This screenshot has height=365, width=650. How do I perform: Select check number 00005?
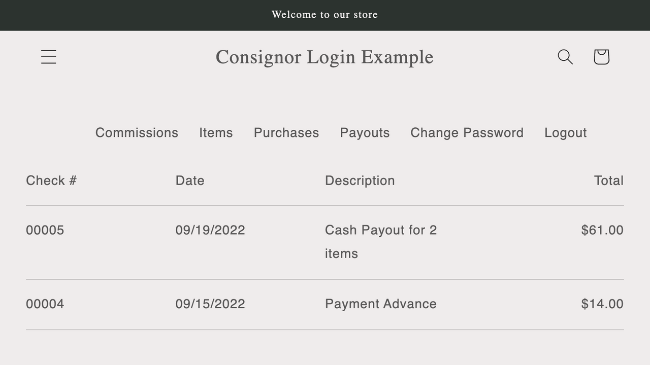click(x=45, y=230)
